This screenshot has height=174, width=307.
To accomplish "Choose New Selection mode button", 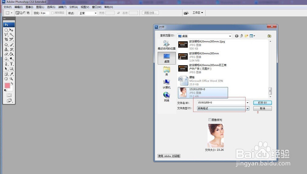I will 17,13.
